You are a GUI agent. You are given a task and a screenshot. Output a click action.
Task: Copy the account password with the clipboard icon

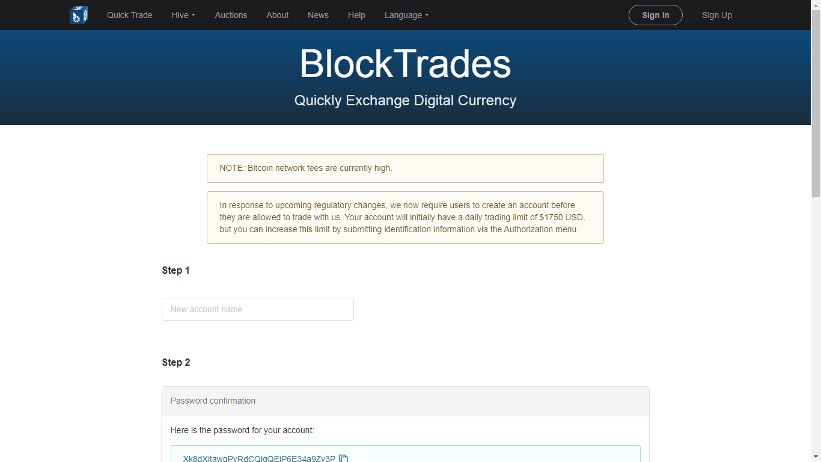(x=344, y=458)
